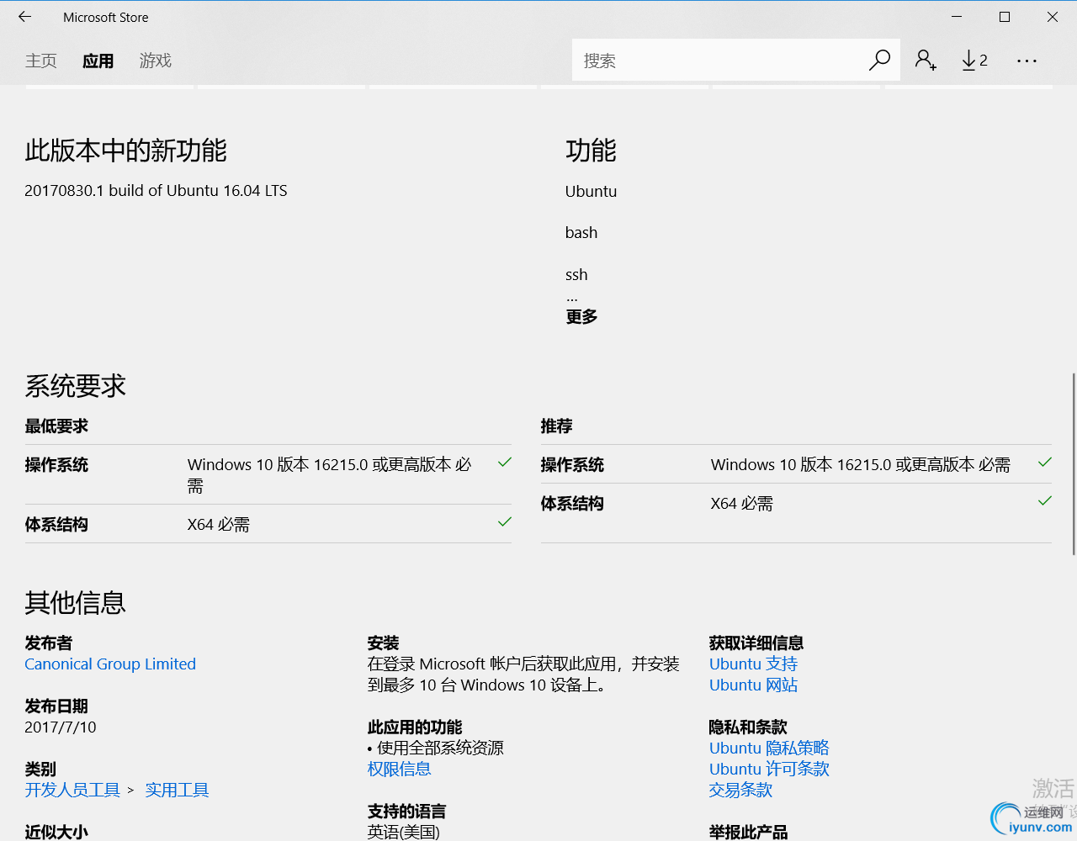Image resolution: width=1077 pixels, height=841 pixels.
Task: Close the Microsoft Store window
Action: (1053, 17)
